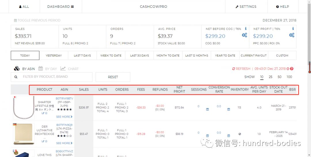Image resolution: width=311 pixels, height=157 pixels.
Task: Click the pizza stone product thumbnail
Action: point(24,134)
